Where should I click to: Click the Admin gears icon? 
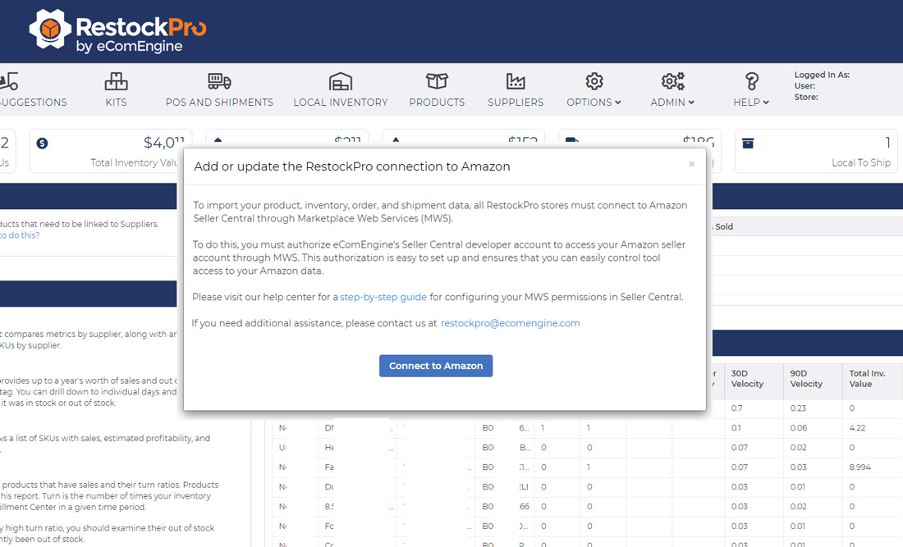[672, 81]
